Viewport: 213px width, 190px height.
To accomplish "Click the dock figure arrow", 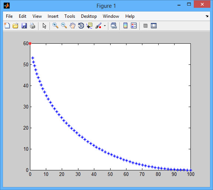I will [207, 16].
